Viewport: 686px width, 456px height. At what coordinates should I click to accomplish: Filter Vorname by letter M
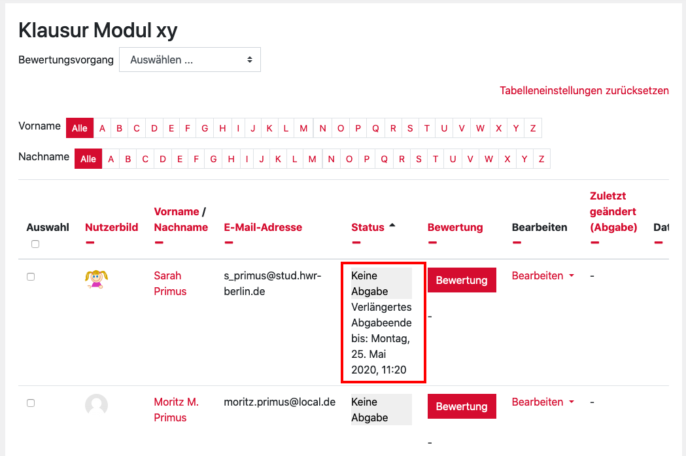click(x=303, y=128)
